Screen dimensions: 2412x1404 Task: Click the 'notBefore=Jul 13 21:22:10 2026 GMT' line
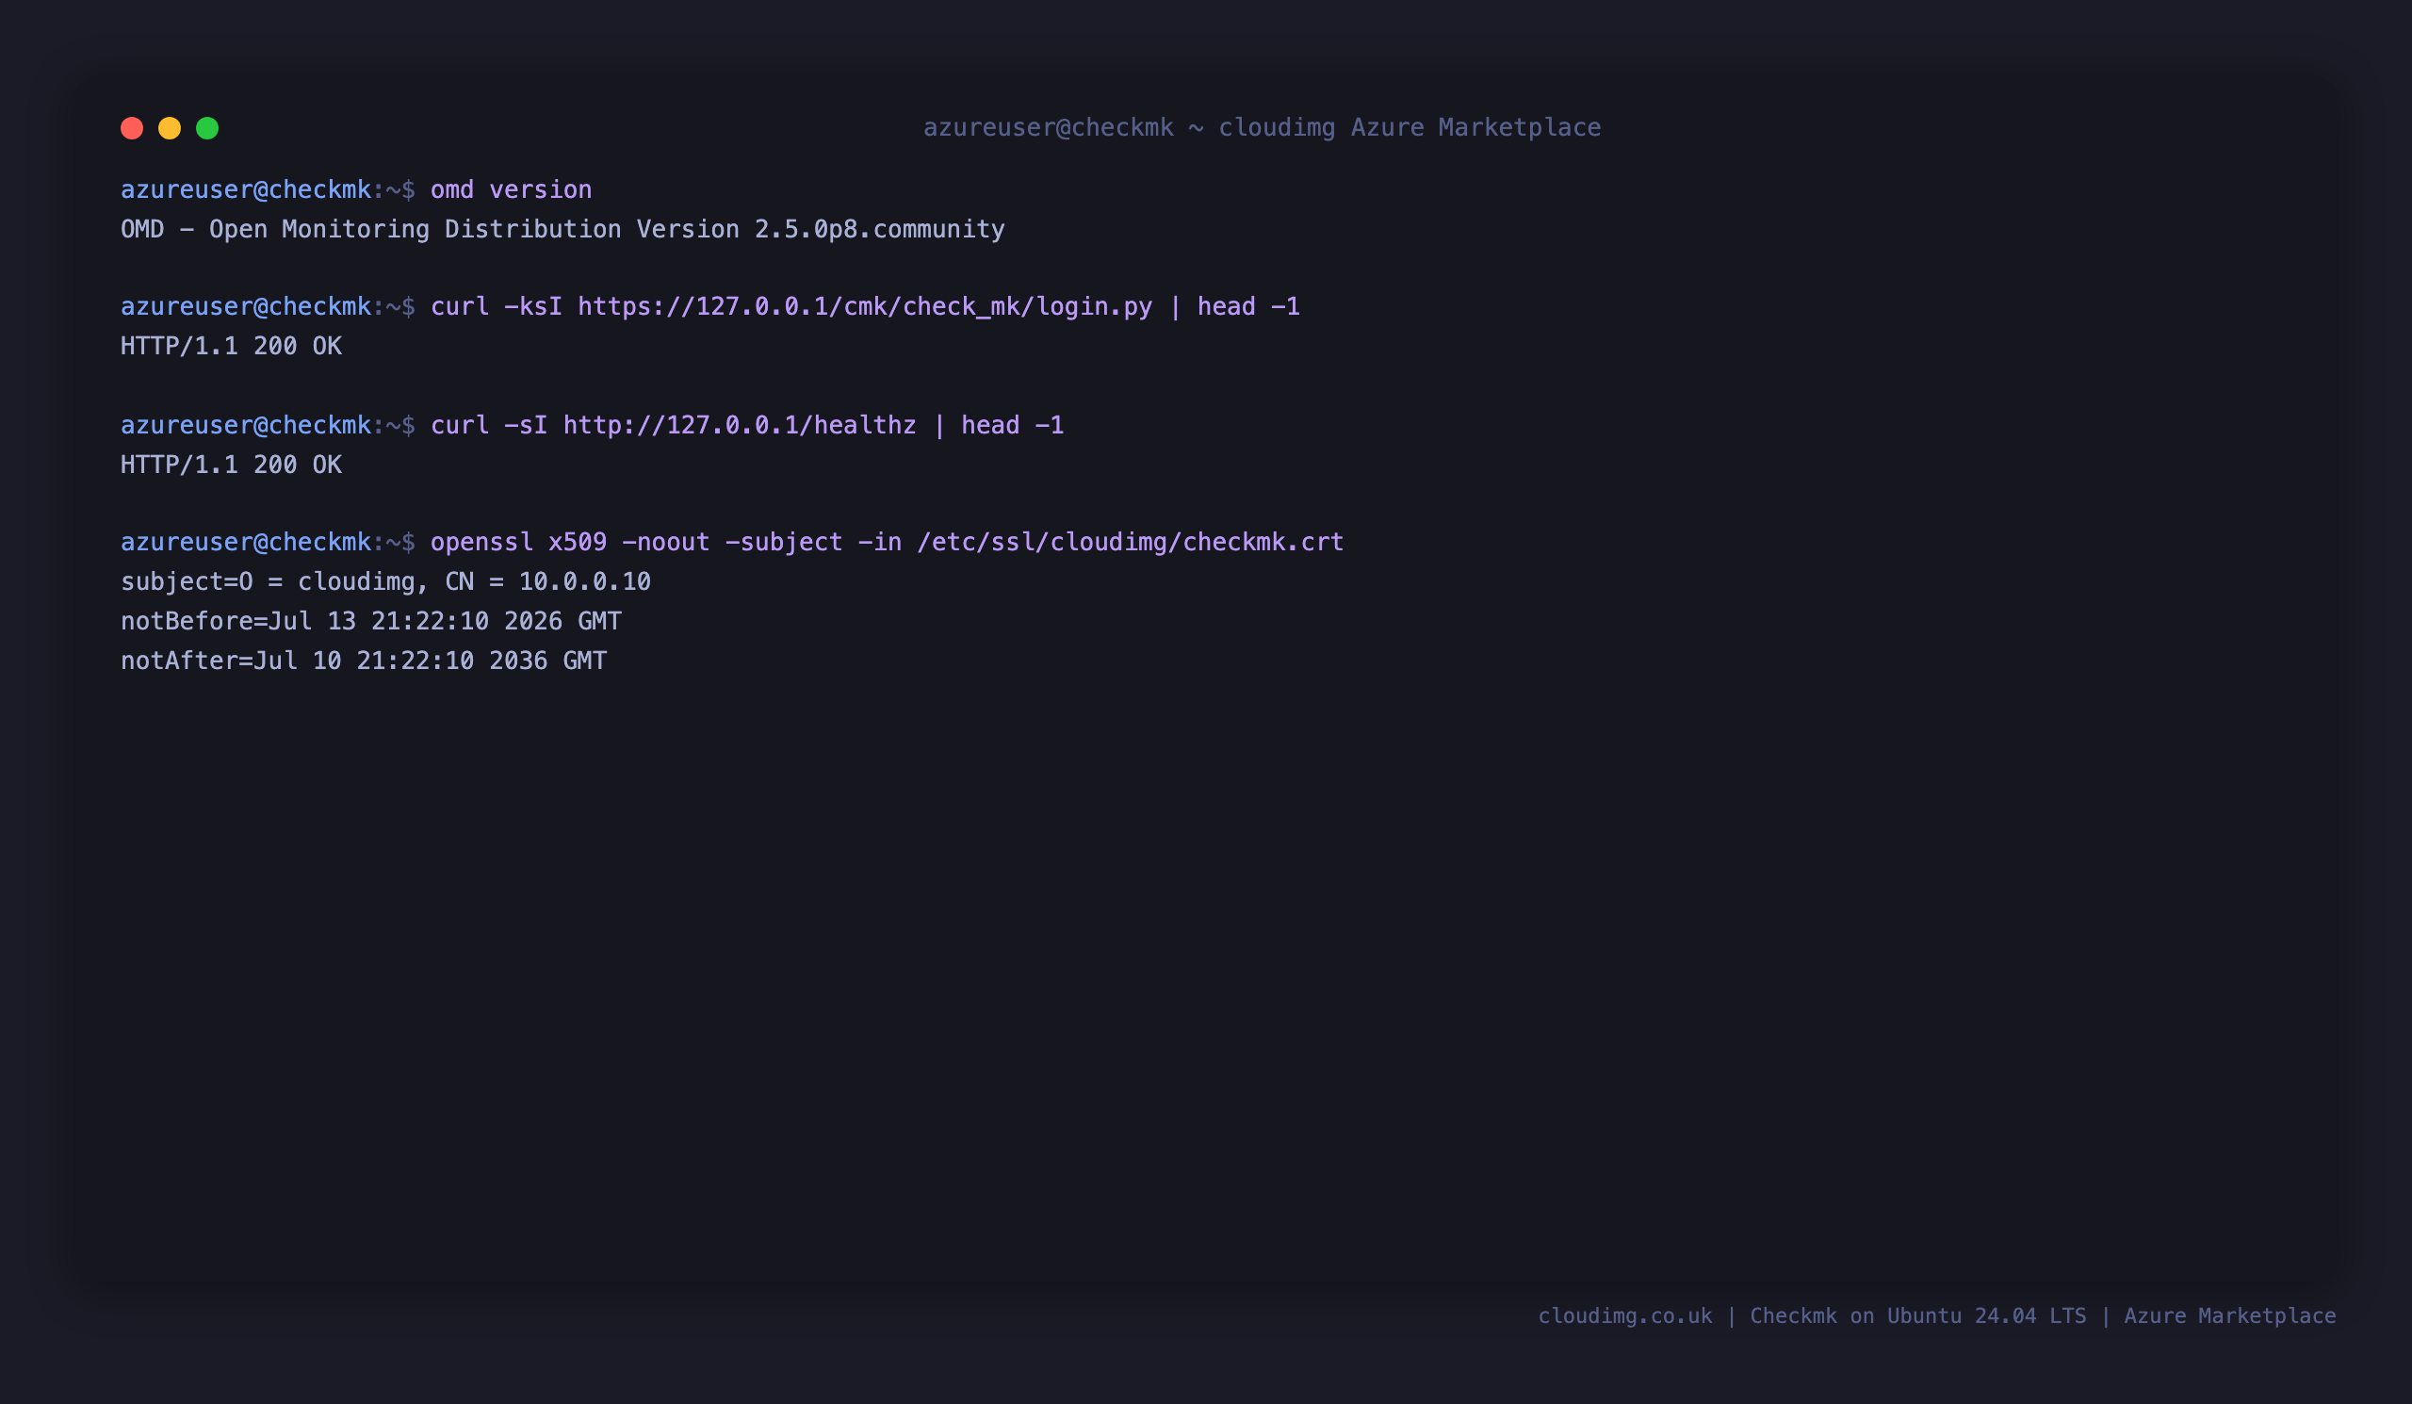coord(371,621)
